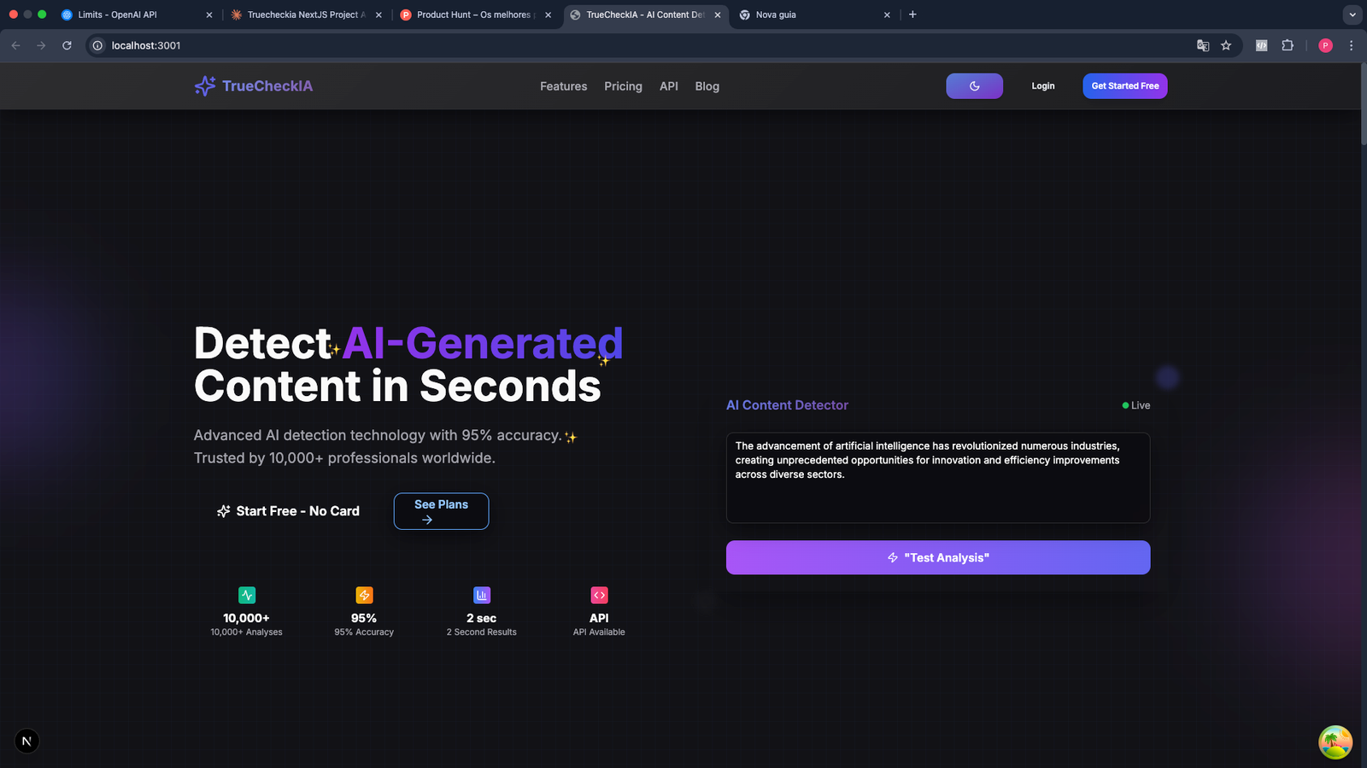Close the Limits - OpenAI API tab

pyautogui.click(x=209, y=15)
